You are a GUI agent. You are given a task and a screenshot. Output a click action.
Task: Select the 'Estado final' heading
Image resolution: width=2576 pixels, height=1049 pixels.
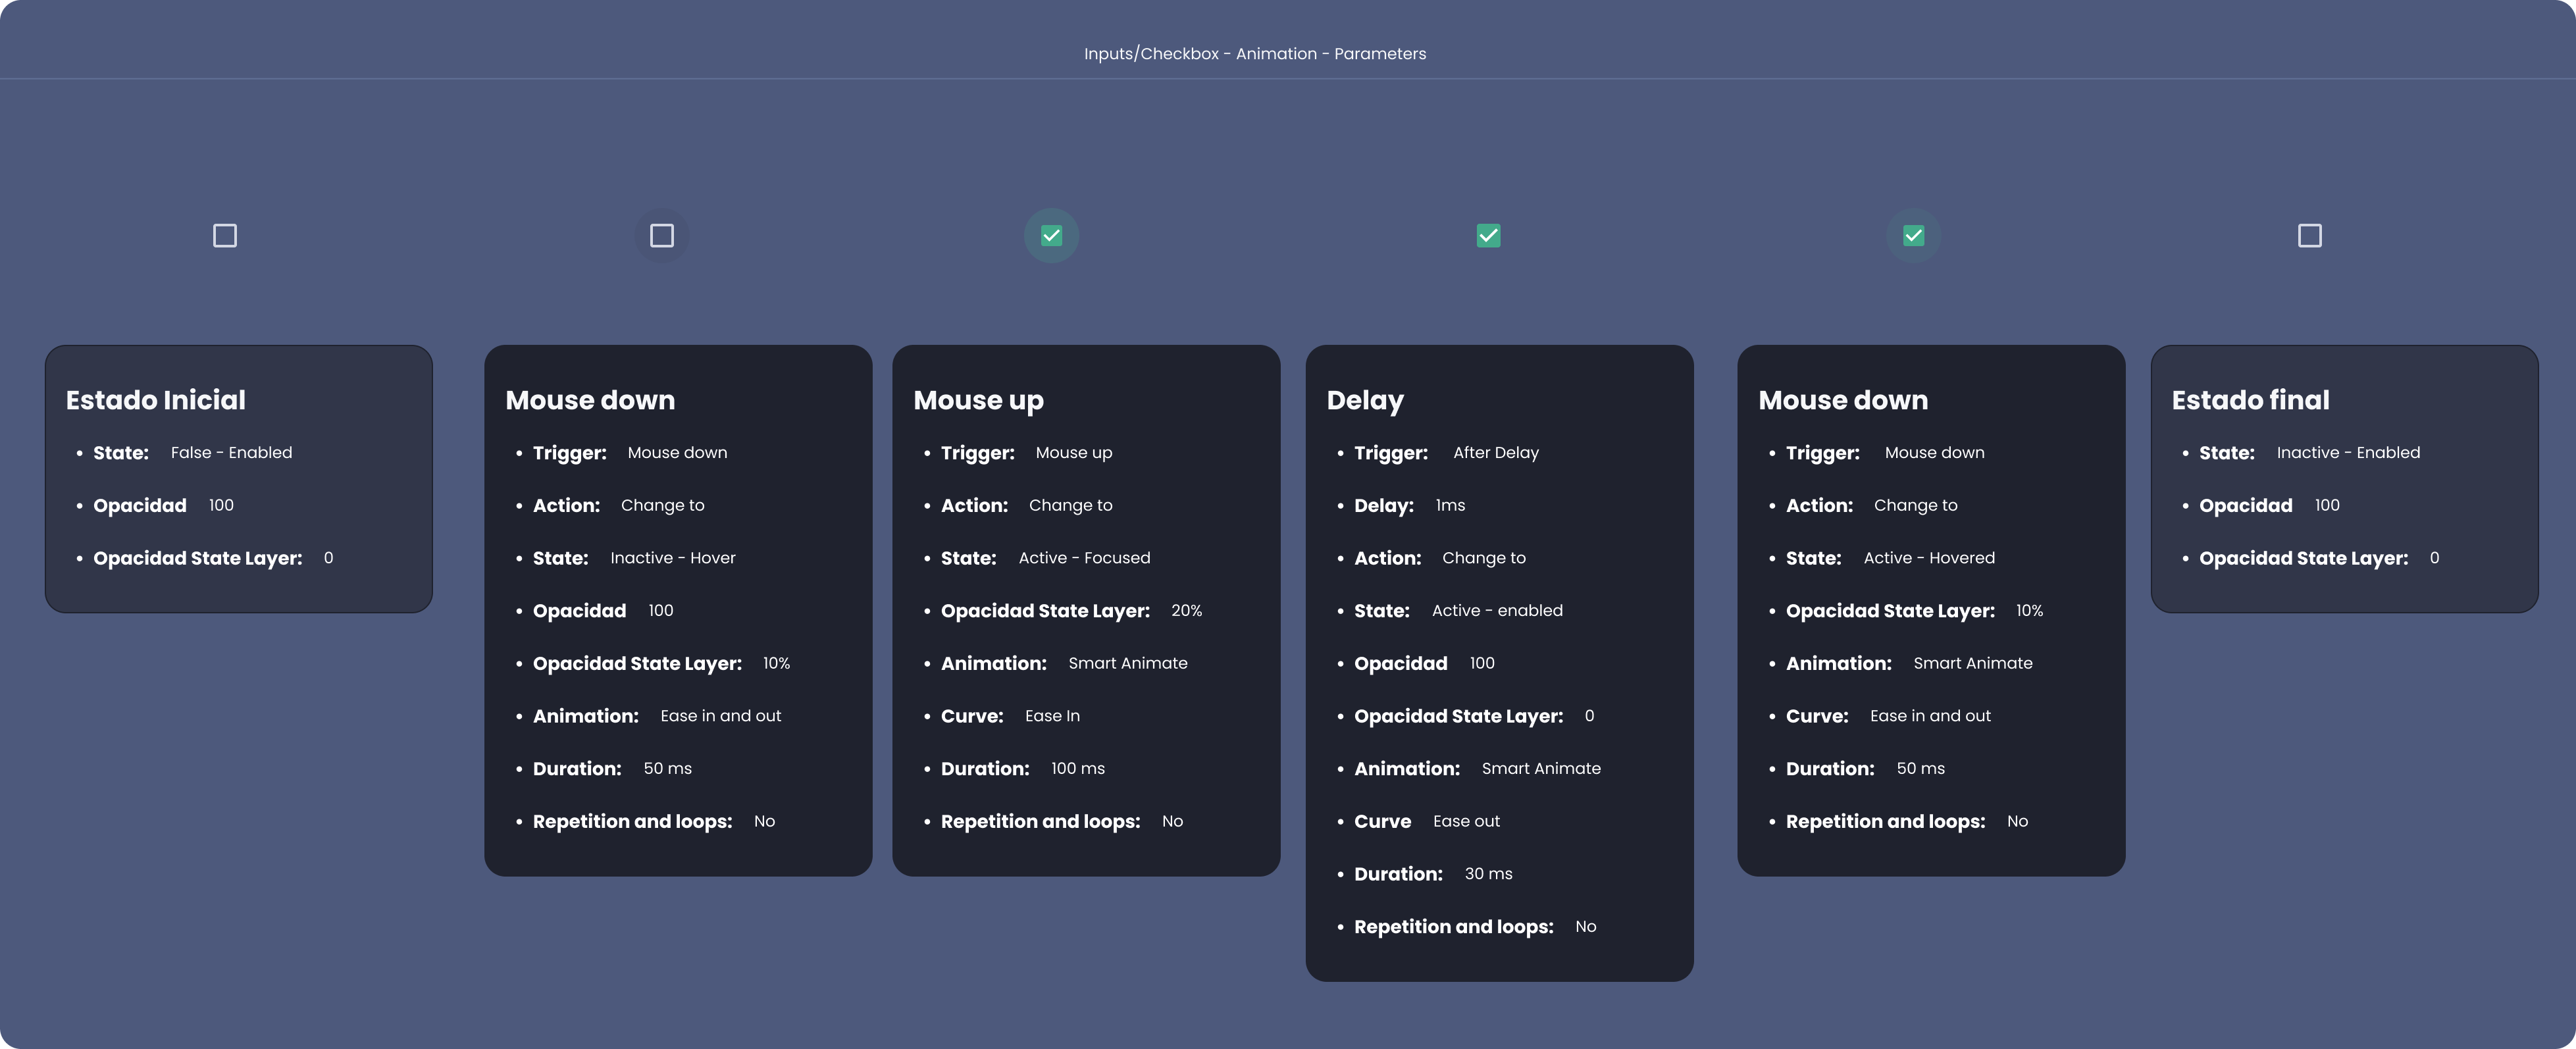[2250, 400]
